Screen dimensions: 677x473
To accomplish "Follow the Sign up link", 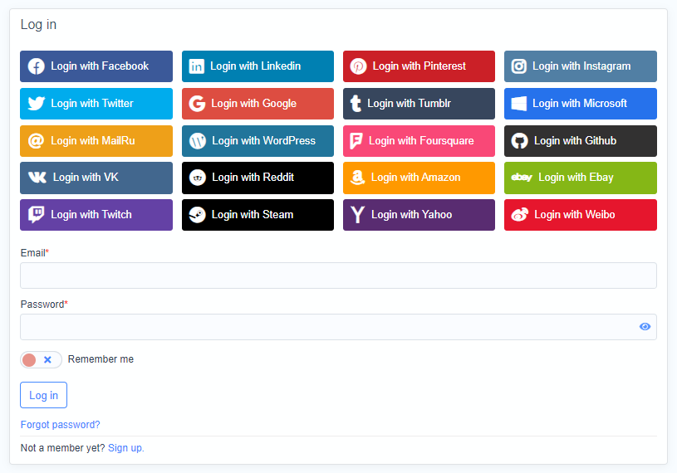I will tap(125, 448).
